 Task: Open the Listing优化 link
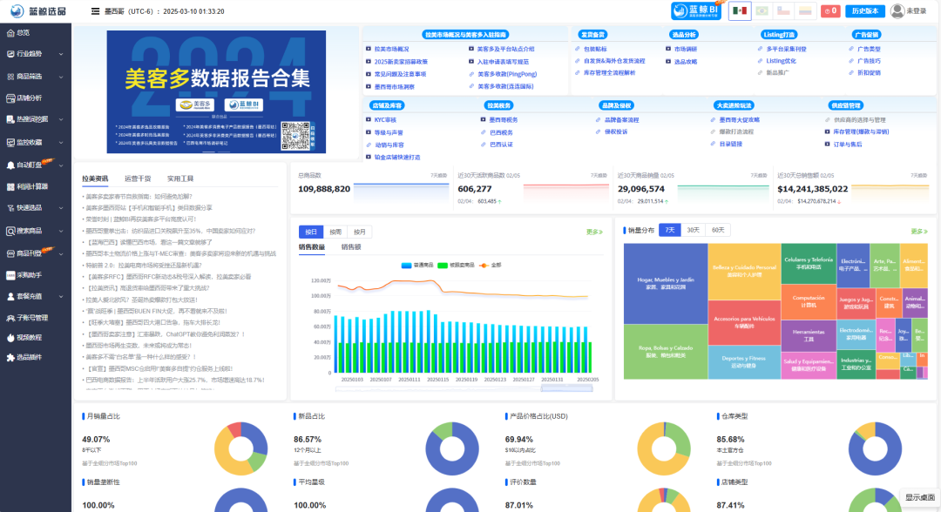pos(781,61)
